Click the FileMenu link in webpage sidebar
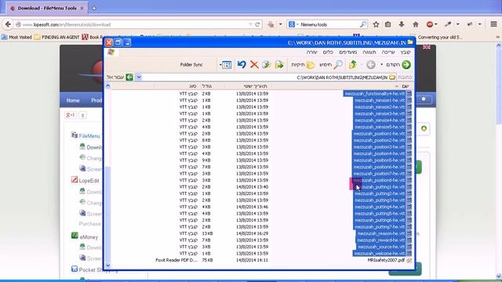This screenshot has height=282, width=502. [89, 136]
